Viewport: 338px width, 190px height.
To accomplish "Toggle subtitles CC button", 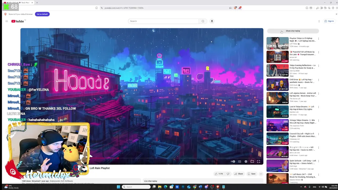I will pyautogui.click(x=240, y=161).
